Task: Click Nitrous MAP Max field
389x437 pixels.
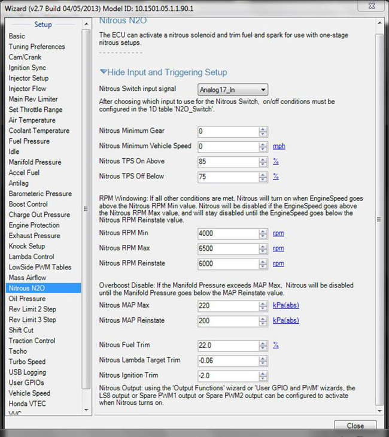Action: (229, 306)
